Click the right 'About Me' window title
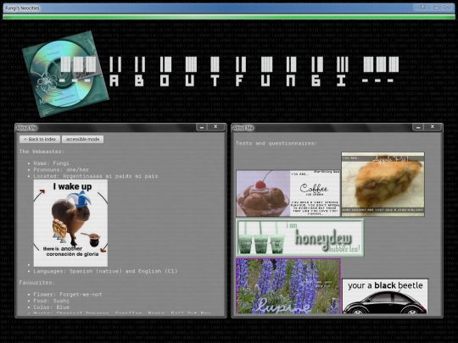 [x=243, y=128]
